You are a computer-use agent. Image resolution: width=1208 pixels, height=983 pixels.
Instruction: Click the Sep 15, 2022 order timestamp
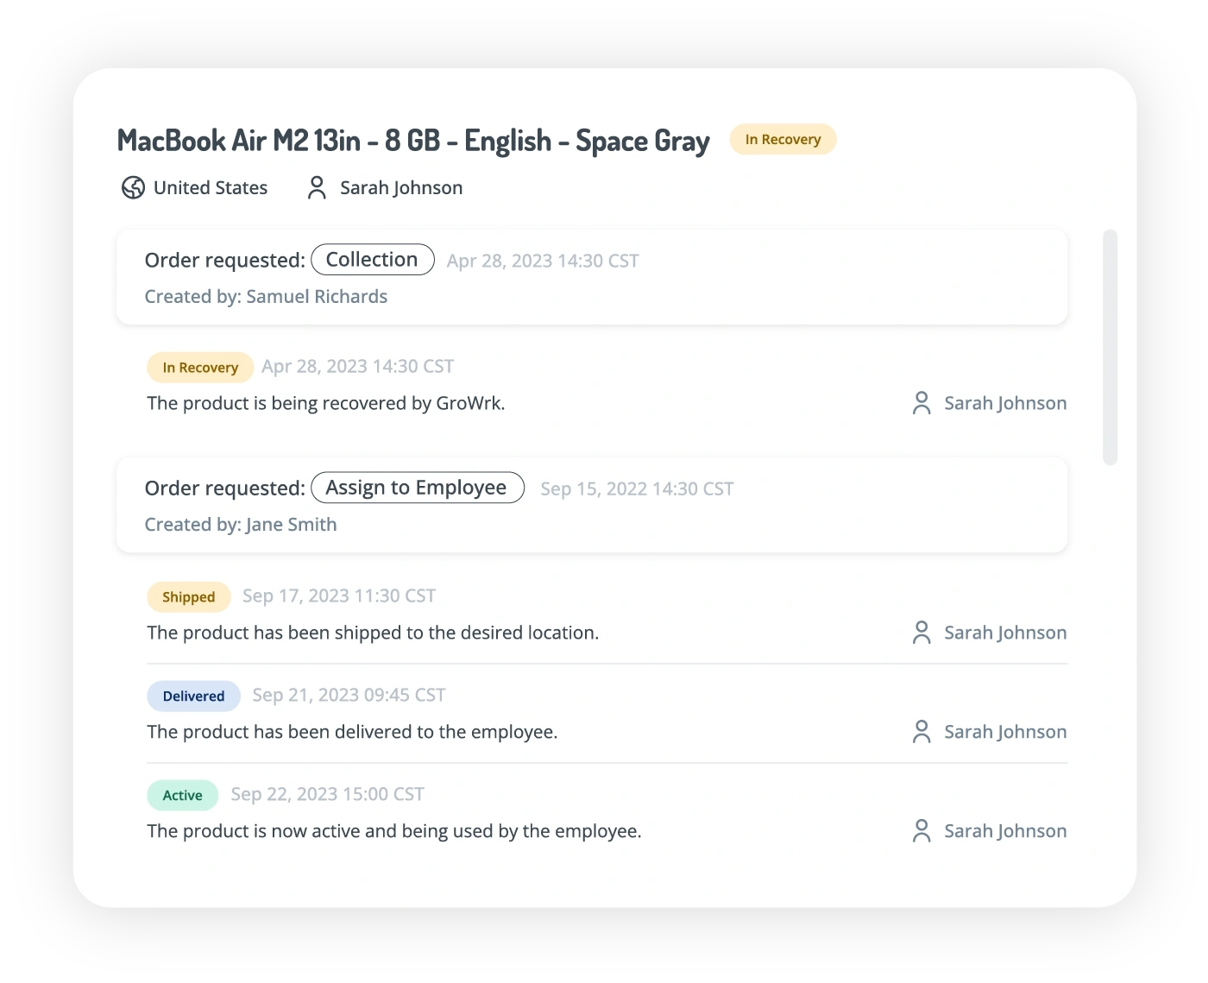[x=637, y=489]
